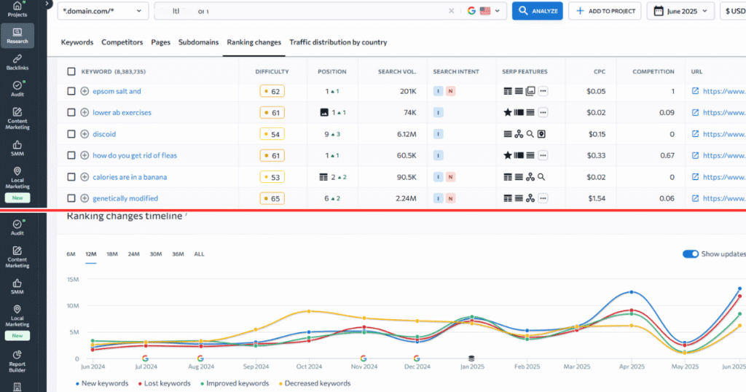Clear the domain search field with X
Image resolution: width=746 pixels, height=392 pixels.
[451, 11]
